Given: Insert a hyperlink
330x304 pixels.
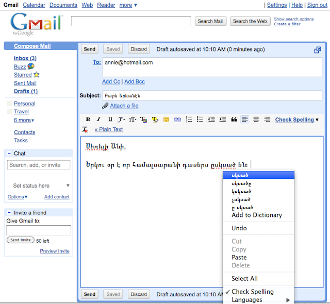Looking at the screenshot, I should (177, 120).
